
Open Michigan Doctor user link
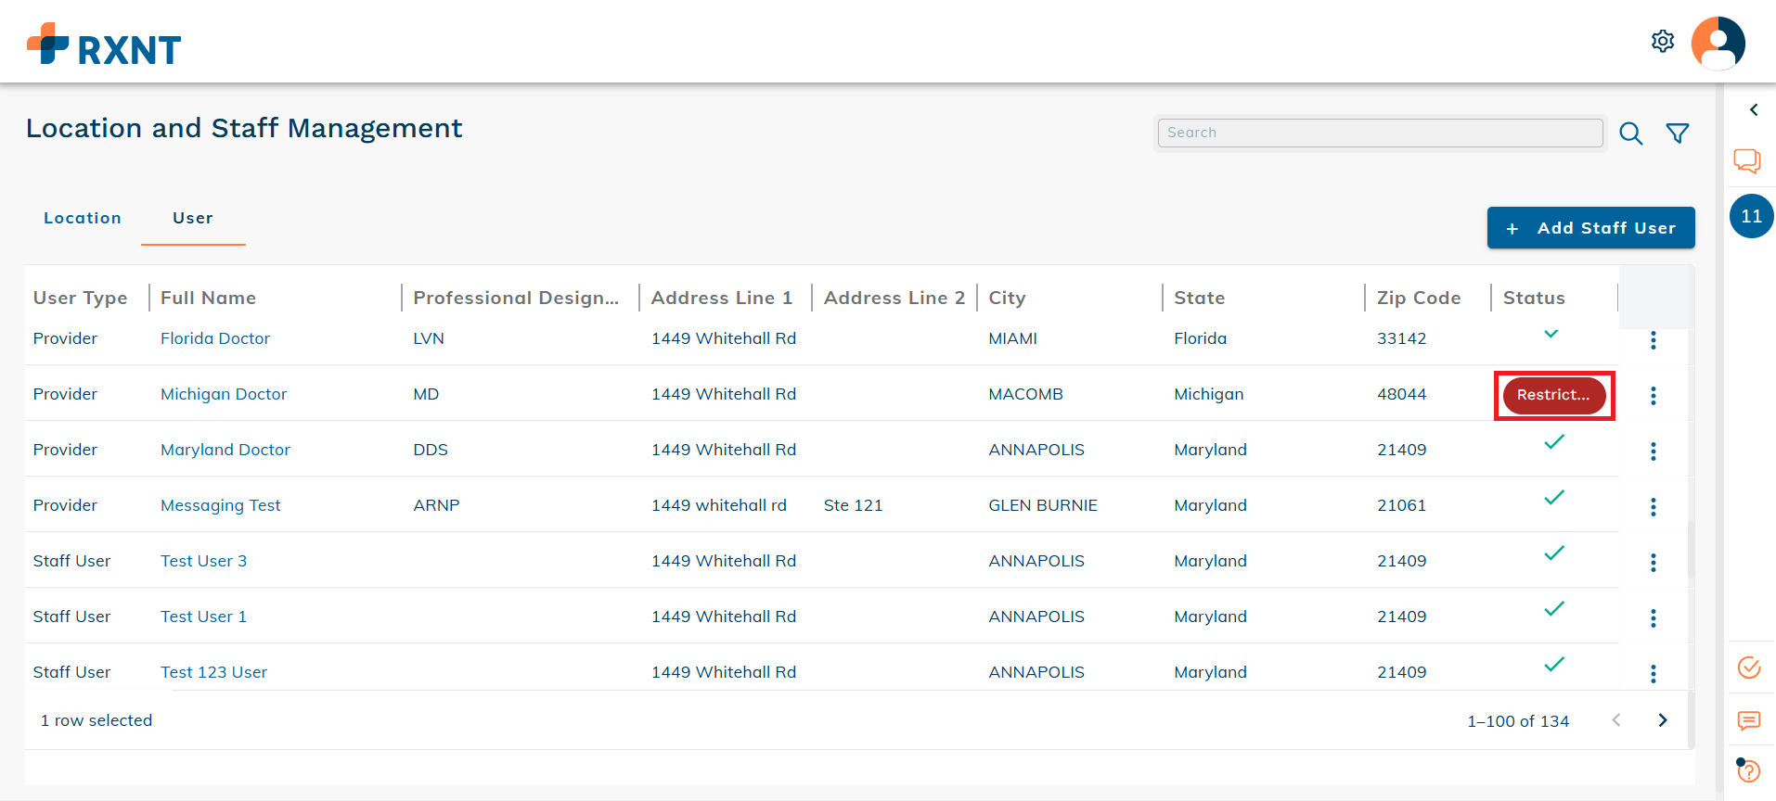(224, 394)
